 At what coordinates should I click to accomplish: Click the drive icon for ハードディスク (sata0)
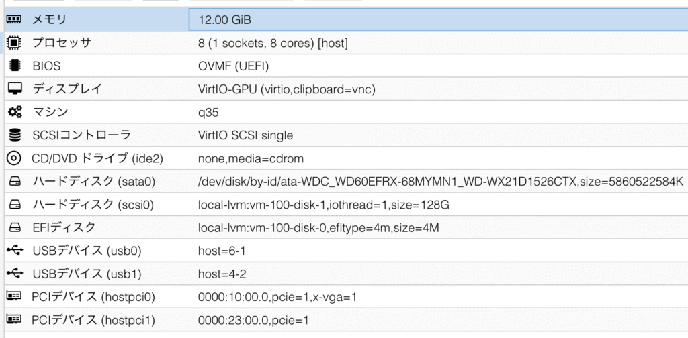[x=13, y=182]
